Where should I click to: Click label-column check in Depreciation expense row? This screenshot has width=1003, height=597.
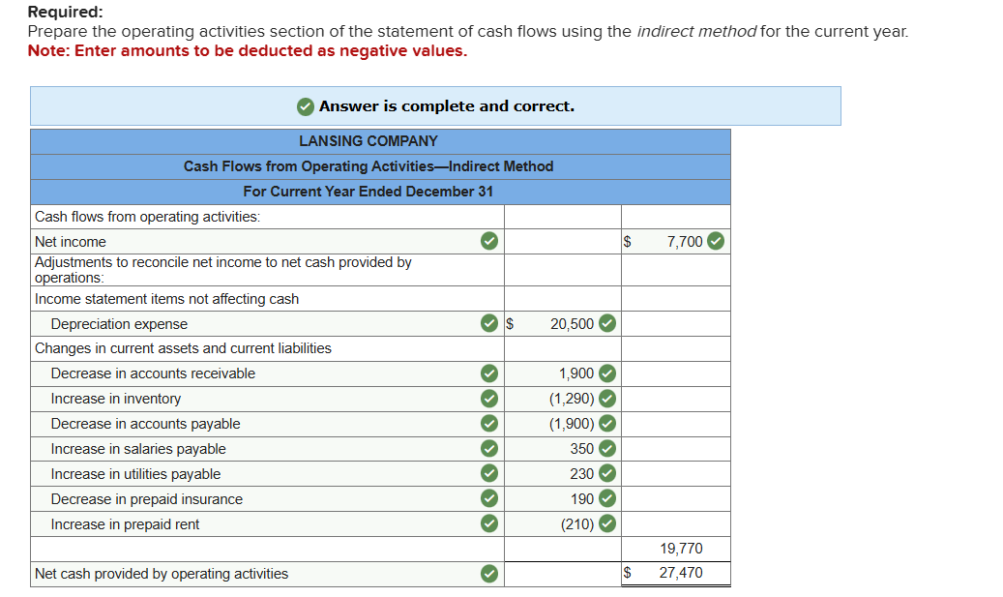489,324
